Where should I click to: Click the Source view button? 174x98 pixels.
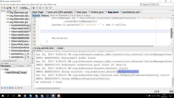[36, 16]
